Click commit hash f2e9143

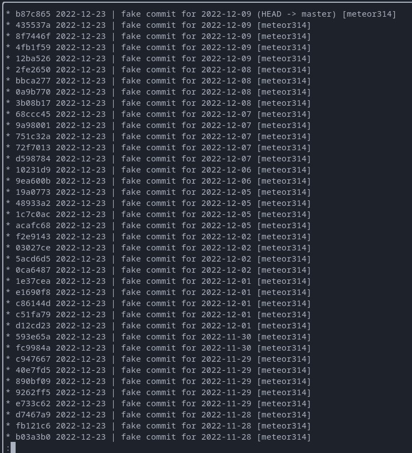(x=33, y=237)
